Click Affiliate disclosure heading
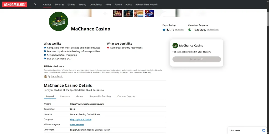This screenshot has height=134, width=269. (x=54, y=66)
